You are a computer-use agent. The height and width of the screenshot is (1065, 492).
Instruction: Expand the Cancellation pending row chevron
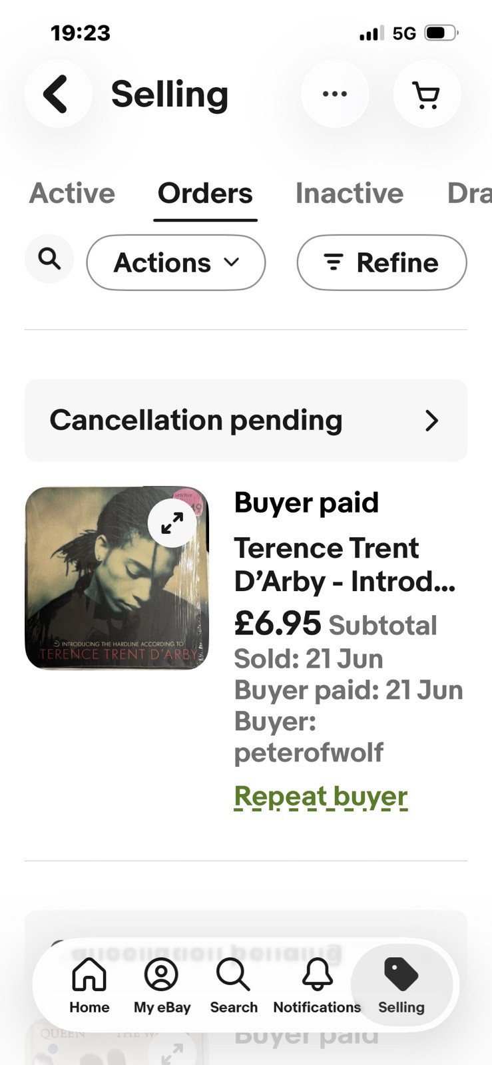(x=431, y=420)
